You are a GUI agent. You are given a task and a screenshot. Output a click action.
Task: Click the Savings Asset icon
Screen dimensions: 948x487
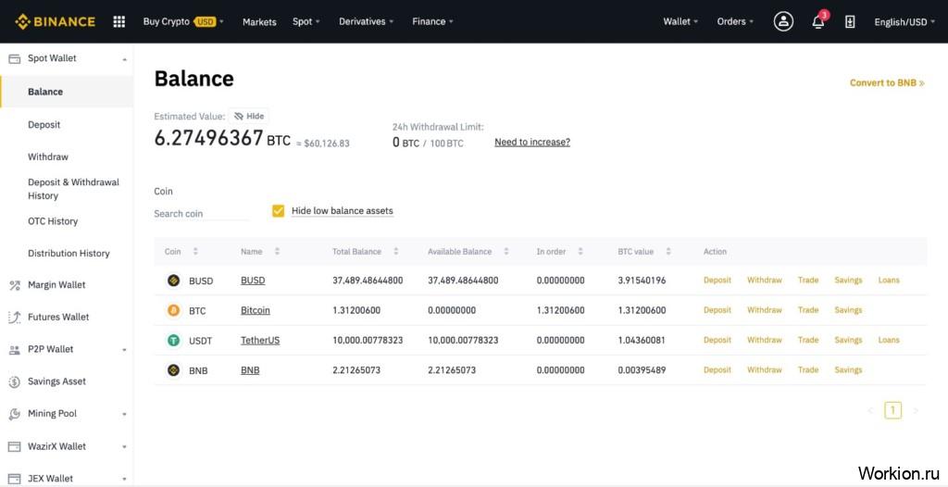(14, 381)
